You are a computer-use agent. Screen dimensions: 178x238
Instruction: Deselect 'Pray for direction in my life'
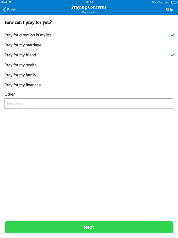(x=28, y=35)
